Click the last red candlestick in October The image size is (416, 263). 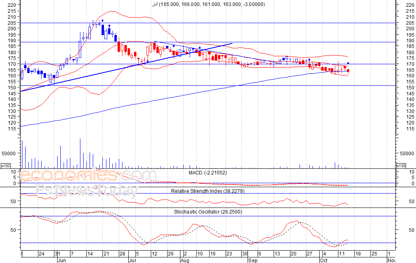click(x=348, y=71)
